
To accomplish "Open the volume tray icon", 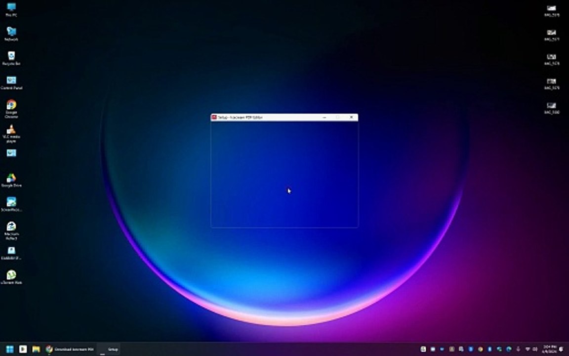I will 535,349.
